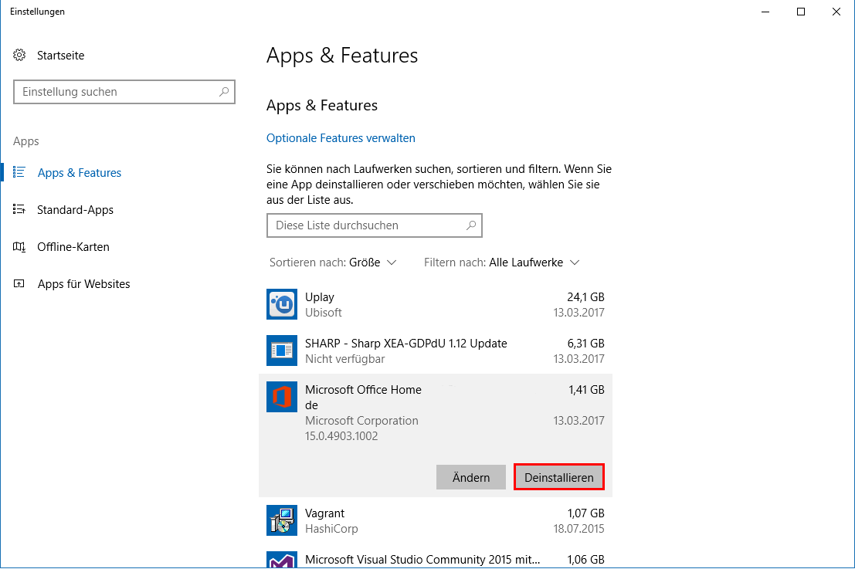Minimize the Einstellungen window
The width and height of the screenshot is (855, 569).
765,12
